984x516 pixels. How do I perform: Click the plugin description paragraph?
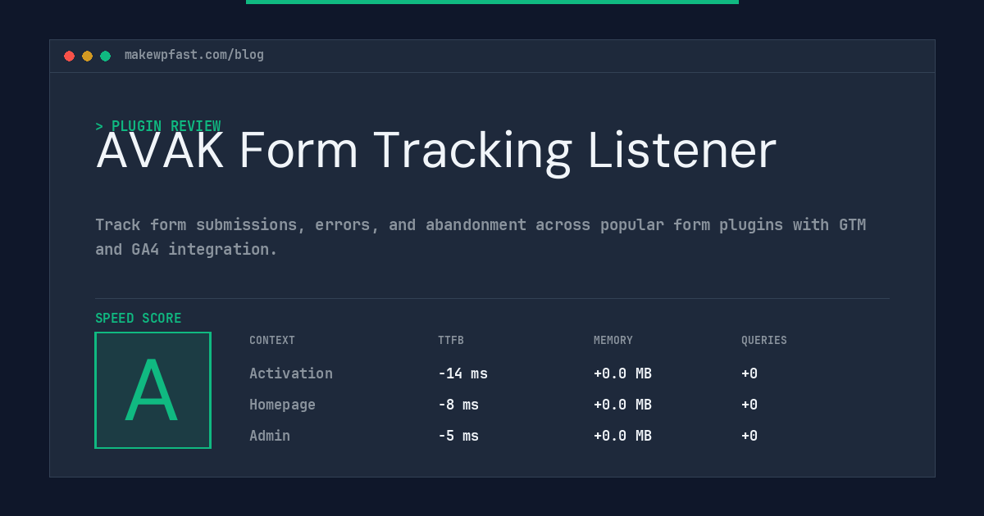(481, 237)
